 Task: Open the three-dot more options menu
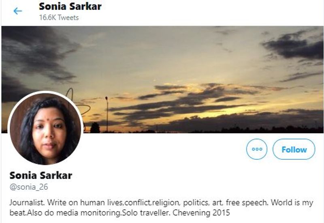257,149
